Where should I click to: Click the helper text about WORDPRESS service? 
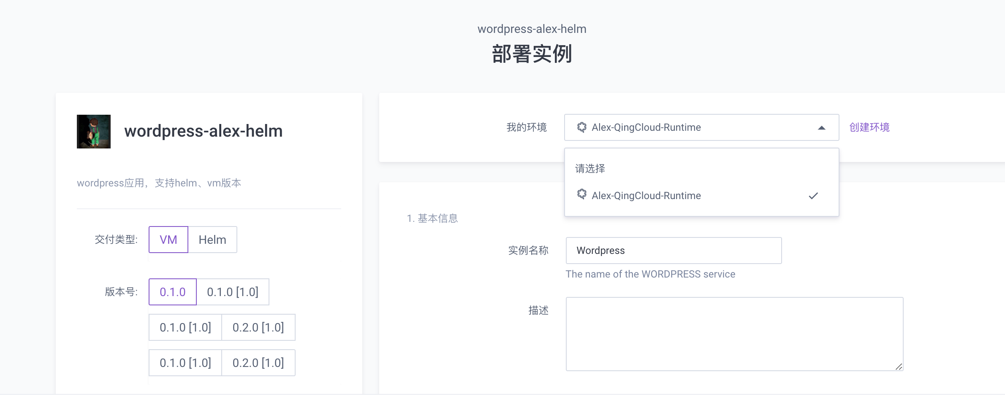(x=650, y=274)
